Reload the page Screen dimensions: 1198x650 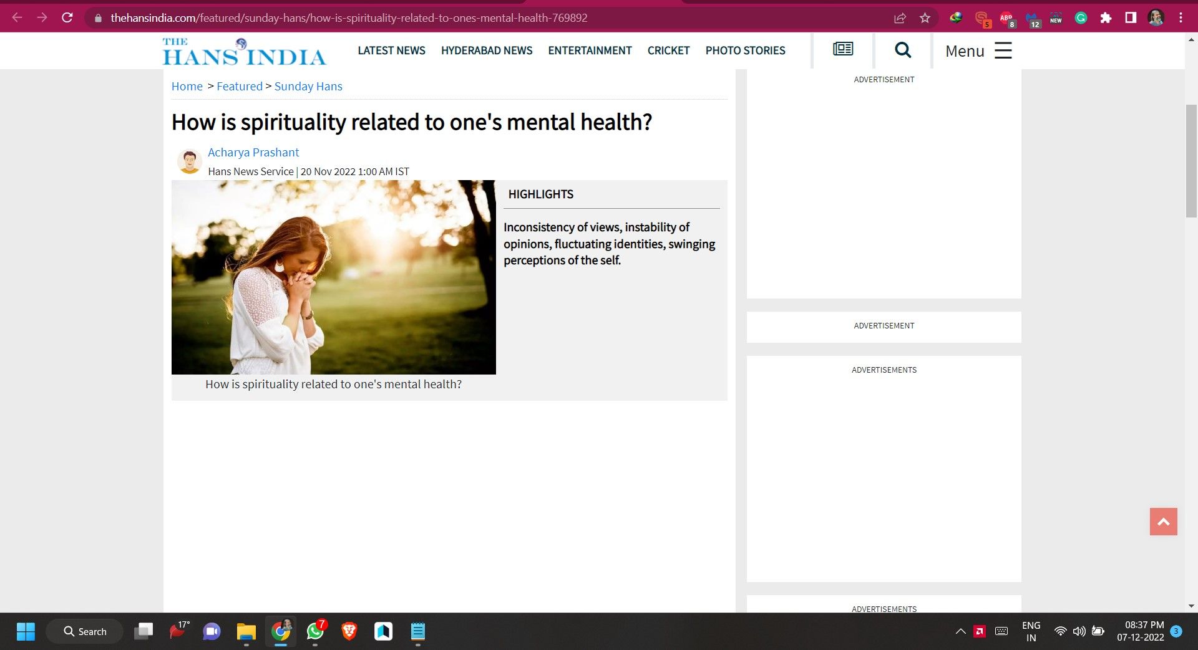click(x=67, y=18)
